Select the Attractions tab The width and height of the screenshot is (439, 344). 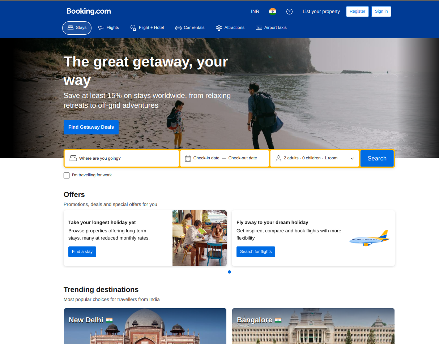(230, 27)
